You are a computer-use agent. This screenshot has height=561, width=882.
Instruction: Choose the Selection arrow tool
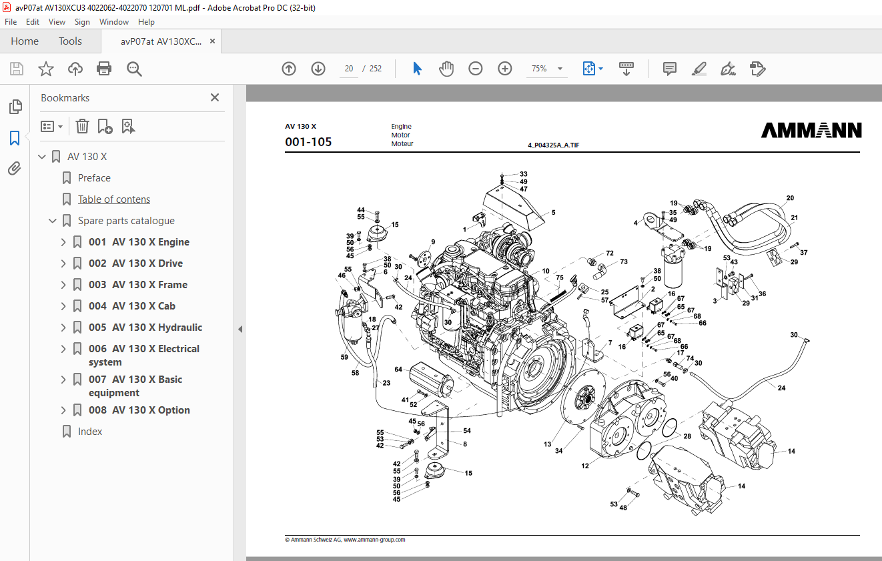point(418,69)
